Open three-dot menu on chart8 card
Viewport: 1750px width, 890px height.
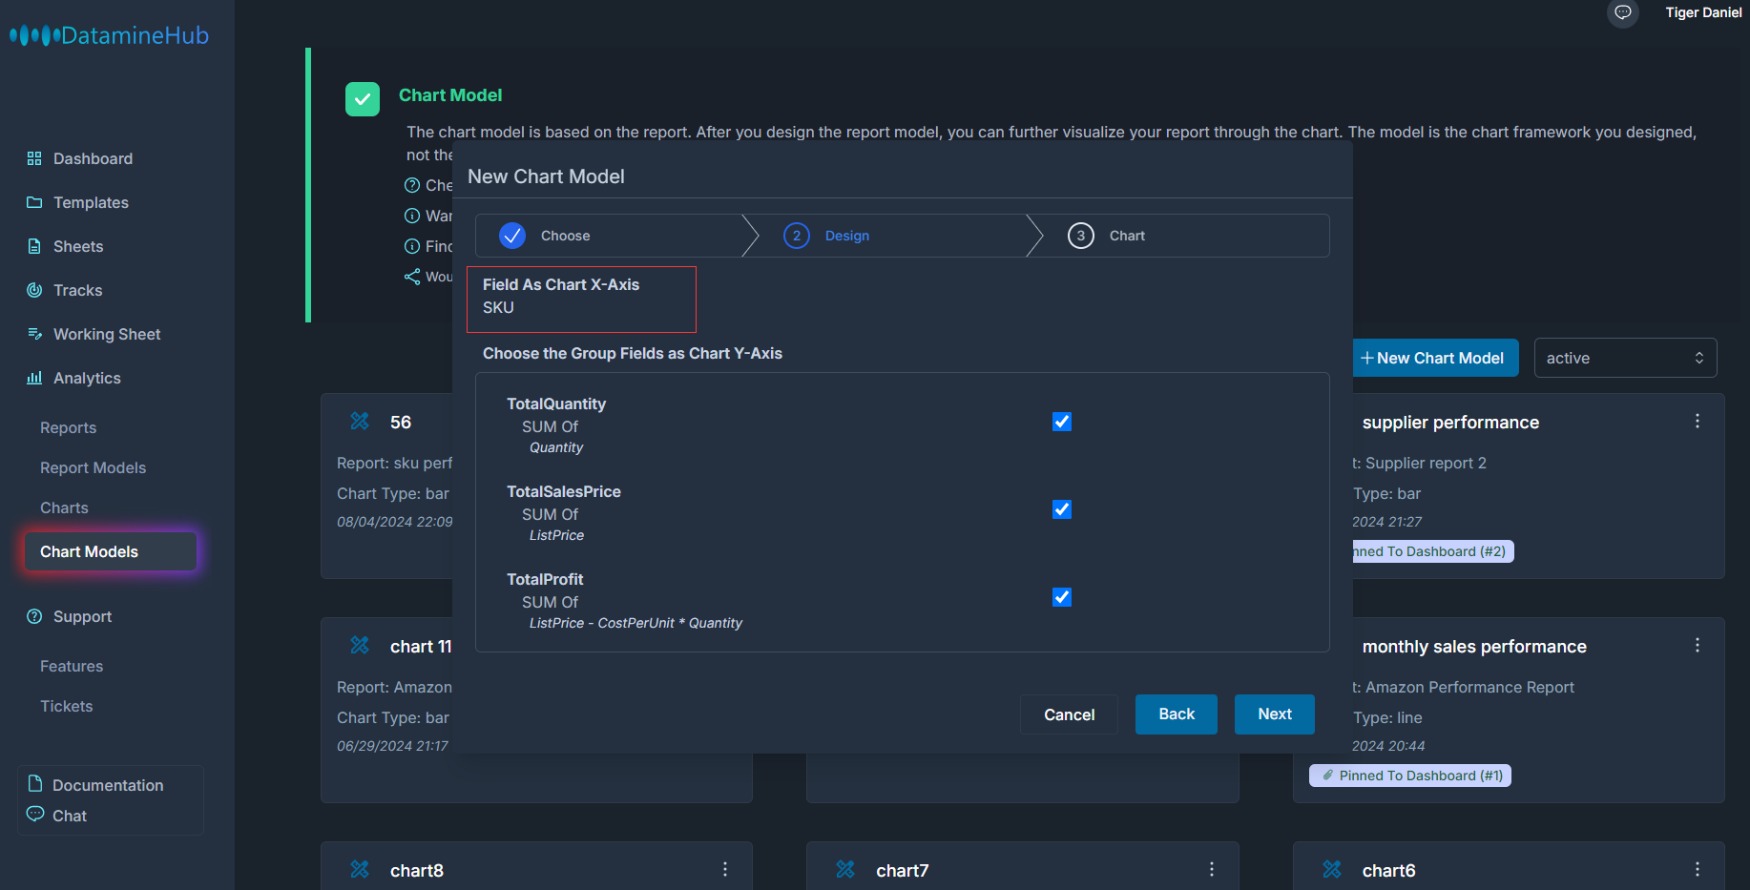pyautogui.click(x=725, y=869)
